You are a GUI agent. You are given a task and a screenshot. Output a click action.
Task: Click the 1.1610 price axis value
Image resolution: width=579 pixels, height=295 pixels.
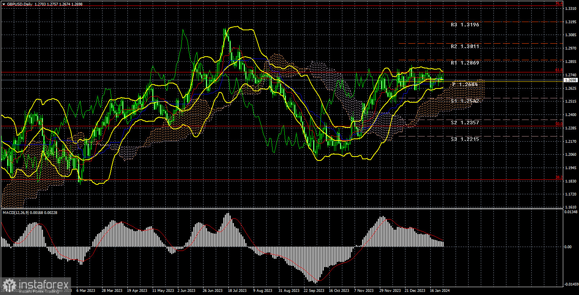click(570, 207)
